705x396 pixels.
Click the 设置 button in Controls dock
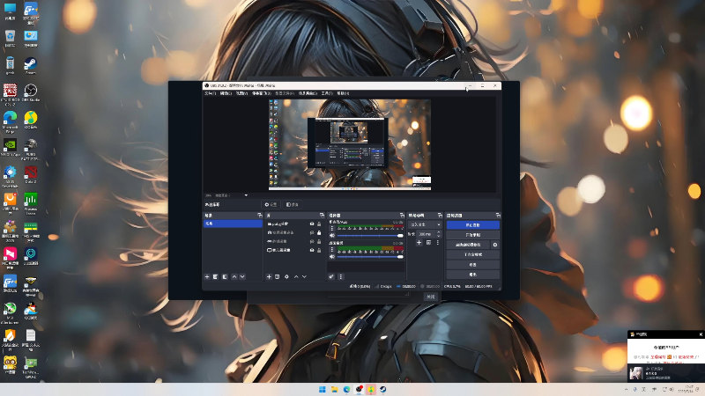[472, 265]
